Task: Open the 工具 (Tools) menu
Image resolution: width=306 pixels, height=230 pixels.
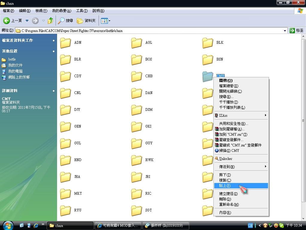Action: coord(82,11)
